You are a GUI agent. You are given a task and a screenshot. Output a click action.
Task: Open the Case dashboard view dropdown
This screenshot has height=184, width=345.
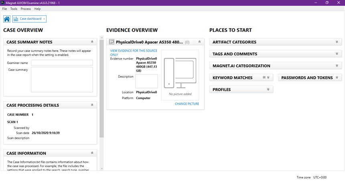(x=29, y=19)
